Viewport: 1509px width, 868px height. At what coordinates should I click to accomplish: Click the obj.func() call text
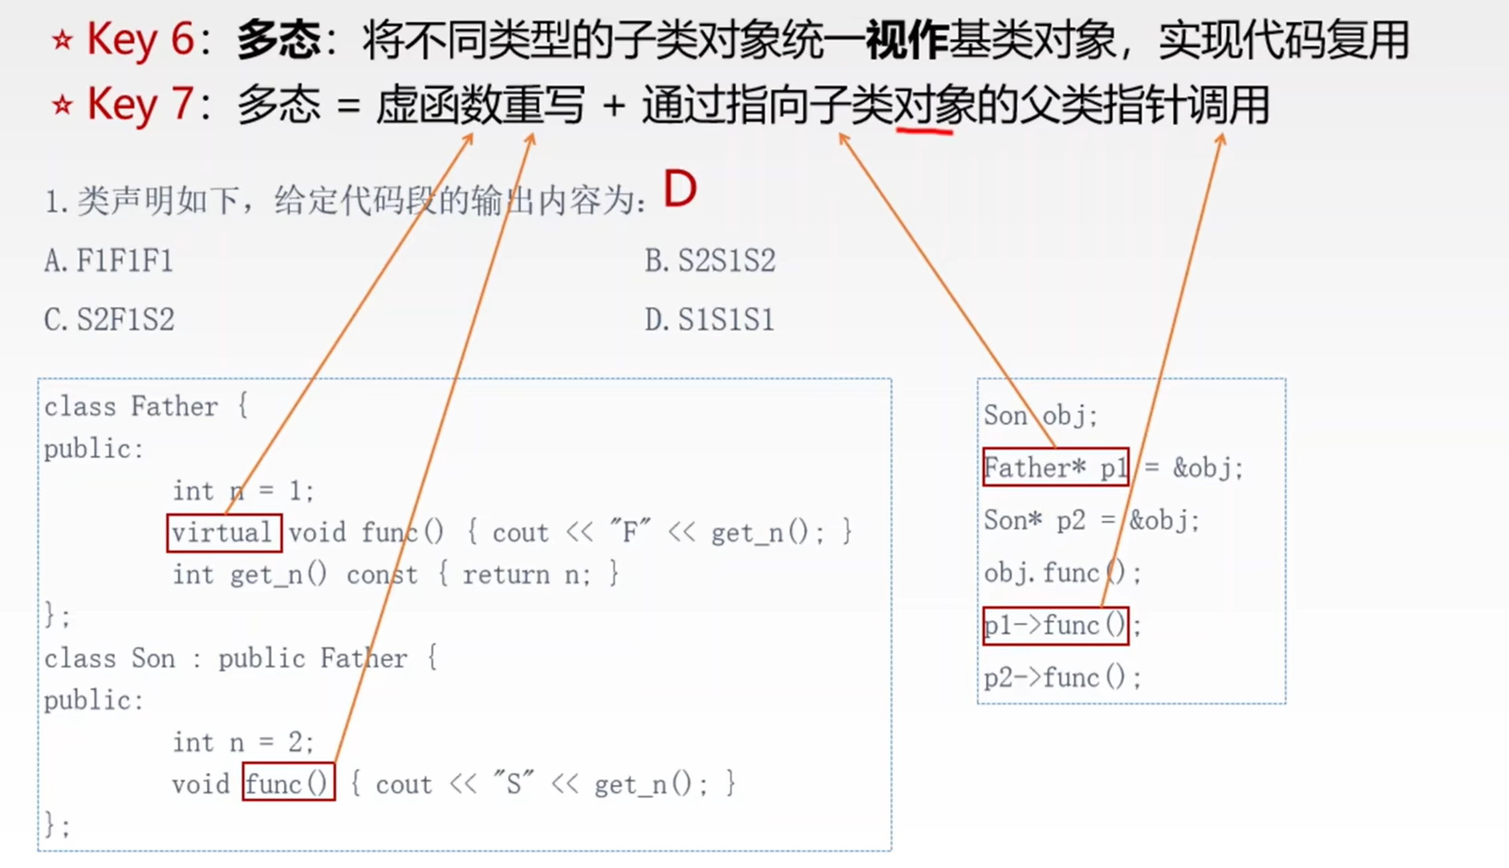pos(1057,573)
